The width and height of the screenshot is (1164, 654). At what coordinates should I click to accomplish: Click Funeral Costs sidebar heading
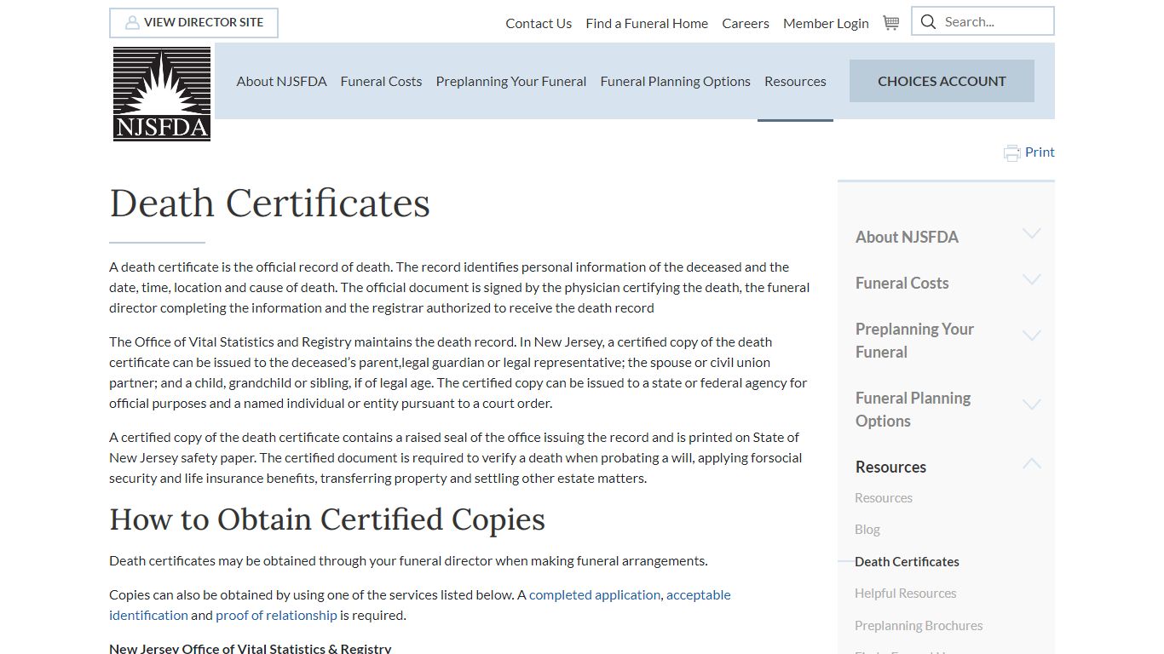(x=902, y=283)
